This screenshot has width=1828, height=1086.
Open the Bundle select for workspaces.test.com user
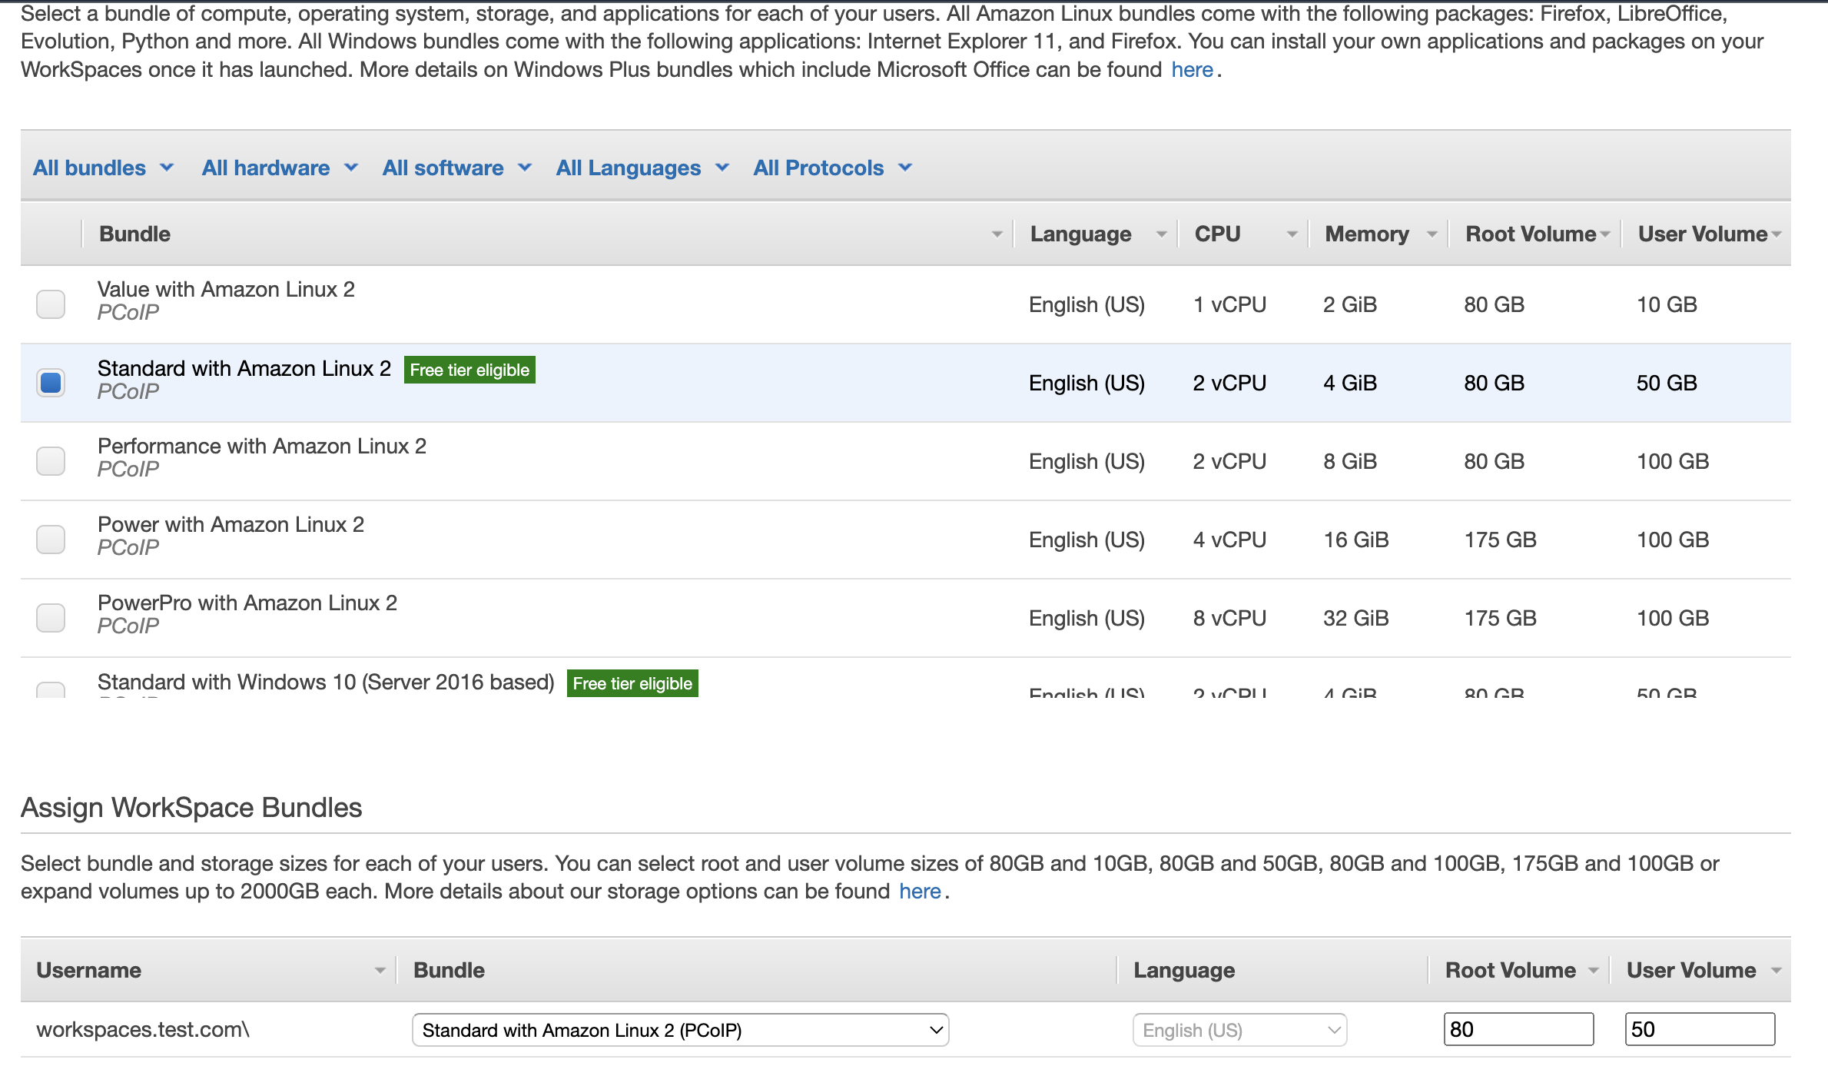681,1030
